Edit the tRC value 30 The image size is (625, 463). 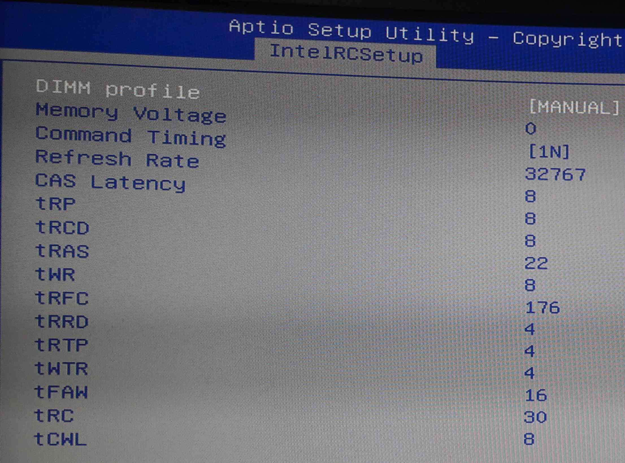pos(535,417)
